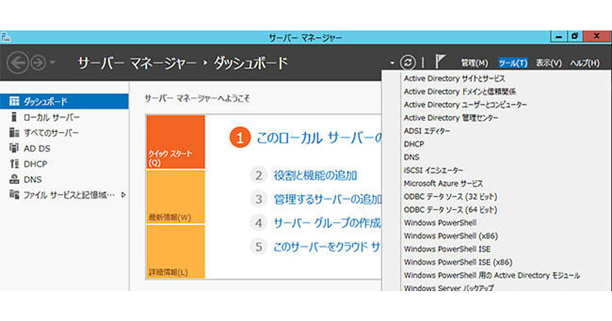Click 役割と機能の追加 link

pyautogui.click(x=315, y=176)
